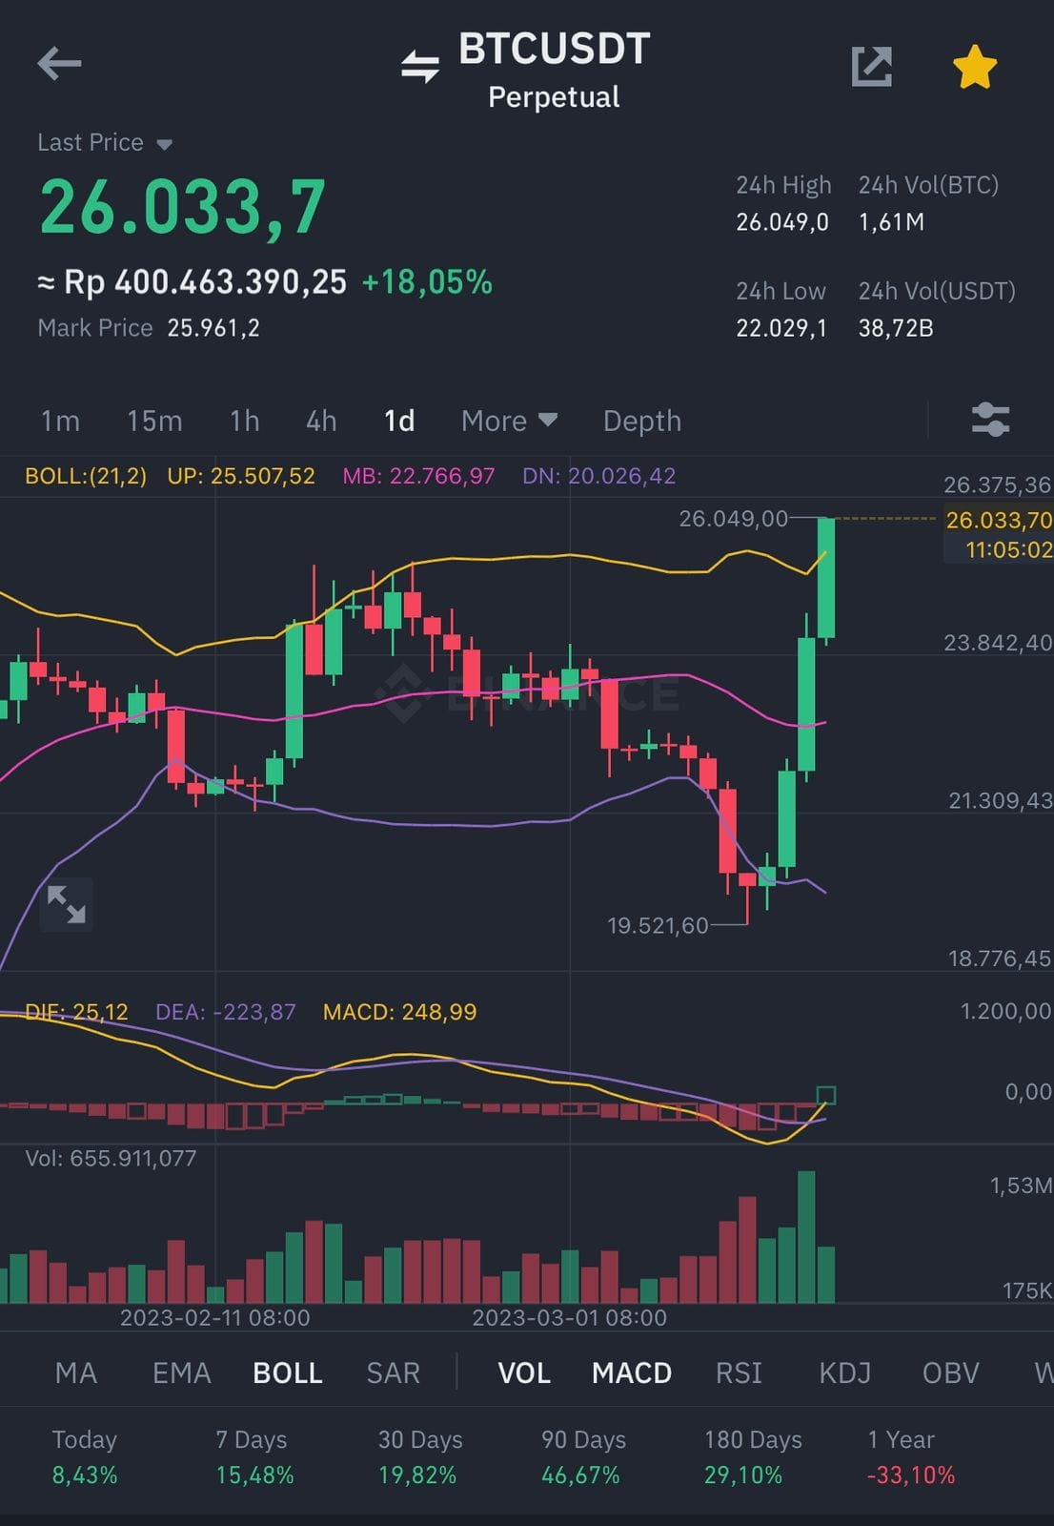1054x1526 pixels.
Task: Switch to the 4h timeframe tab
Action: coord(320,420)
